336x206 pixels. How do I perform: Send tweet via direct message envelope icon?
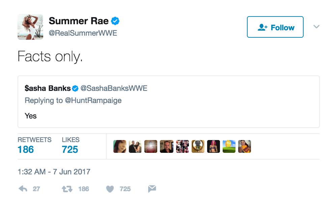click(x=152, y=189)
